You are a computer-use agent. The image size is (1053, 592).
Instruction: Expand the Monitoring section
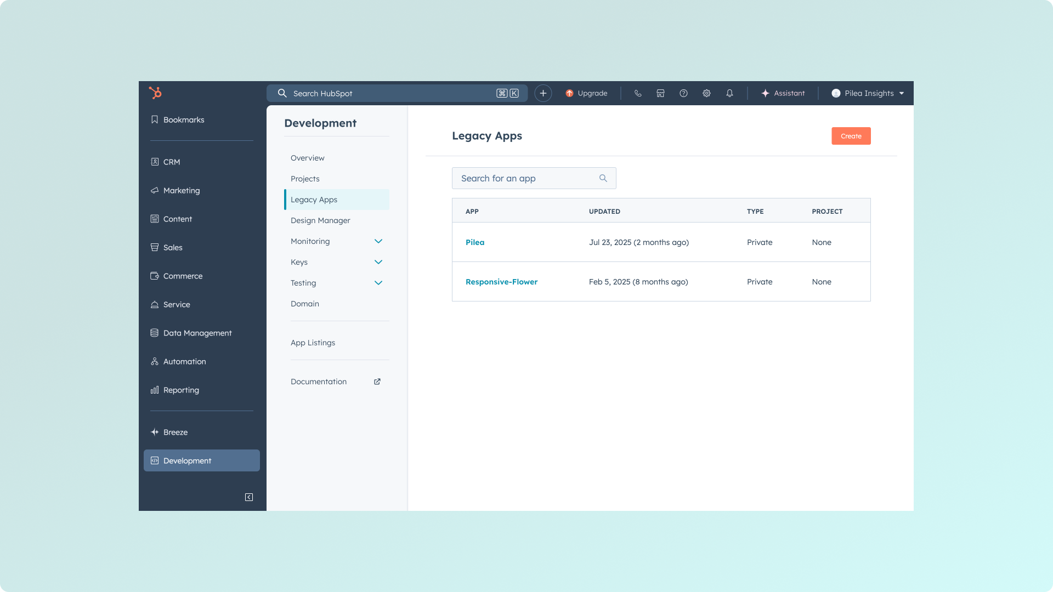click(x=378, y=241)
